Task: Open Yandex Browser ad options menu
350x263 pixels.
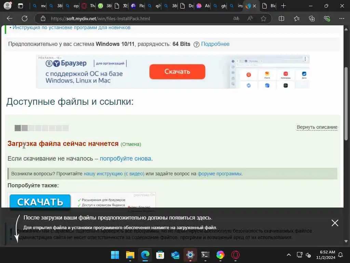Action: [x=305, y=59]
